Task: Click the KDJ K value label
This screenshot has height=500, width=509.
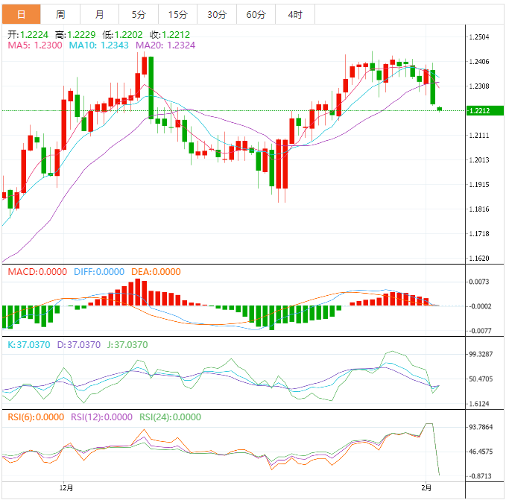Action: (x=29, y=345)
